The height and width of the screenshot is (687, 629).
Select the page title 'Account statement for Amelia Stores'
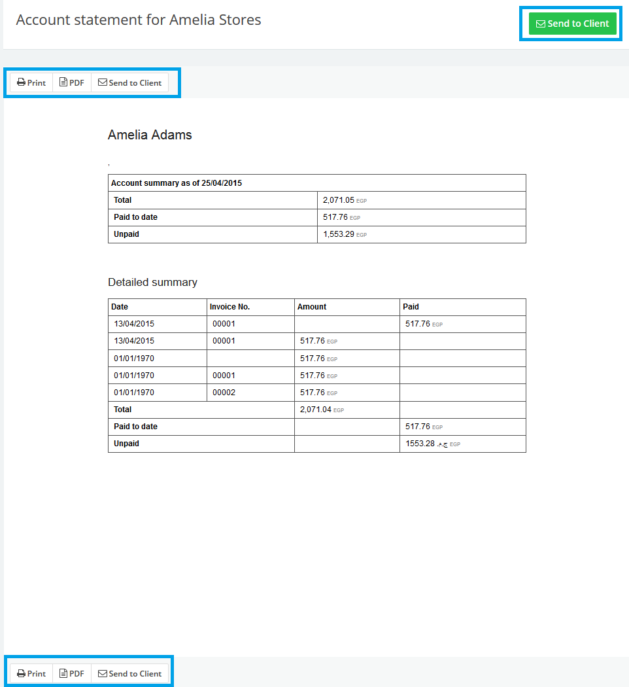click(139, 20)
